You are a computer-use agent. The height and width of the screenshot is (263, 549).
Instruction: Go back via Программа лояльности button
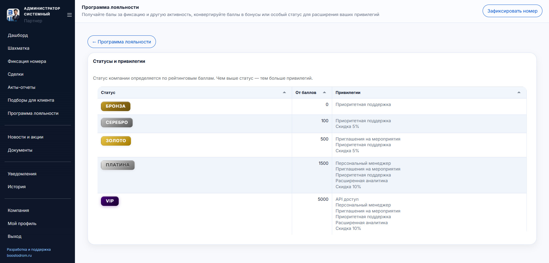click(x=122, y=42)
